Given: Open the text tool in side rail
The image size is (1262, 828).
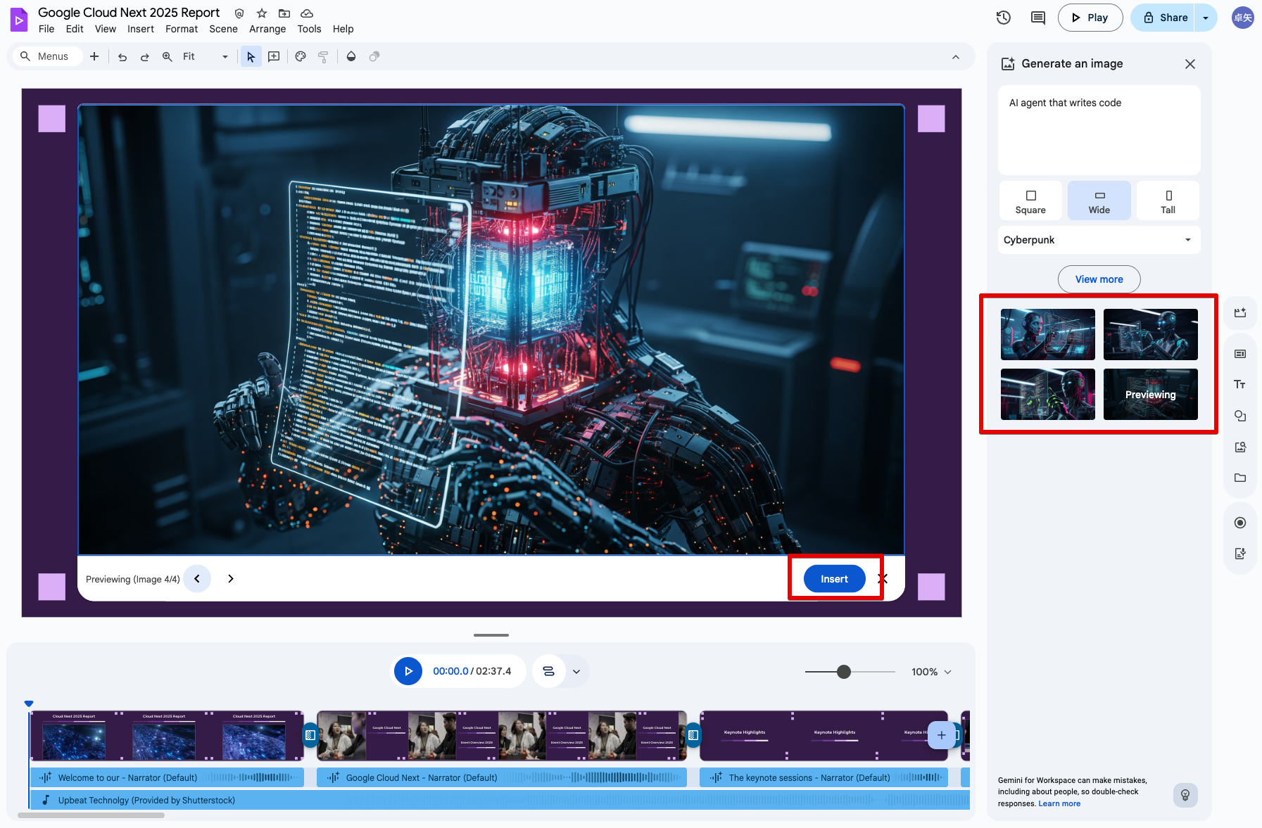Looking at the screenshot, I should pyautogui.click(x=1240, y=385).
